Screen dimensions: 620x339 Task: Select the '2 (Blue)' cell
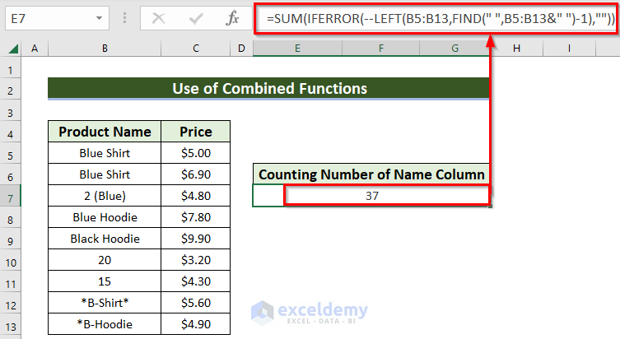pyautogui.click(x=105, y=196)
